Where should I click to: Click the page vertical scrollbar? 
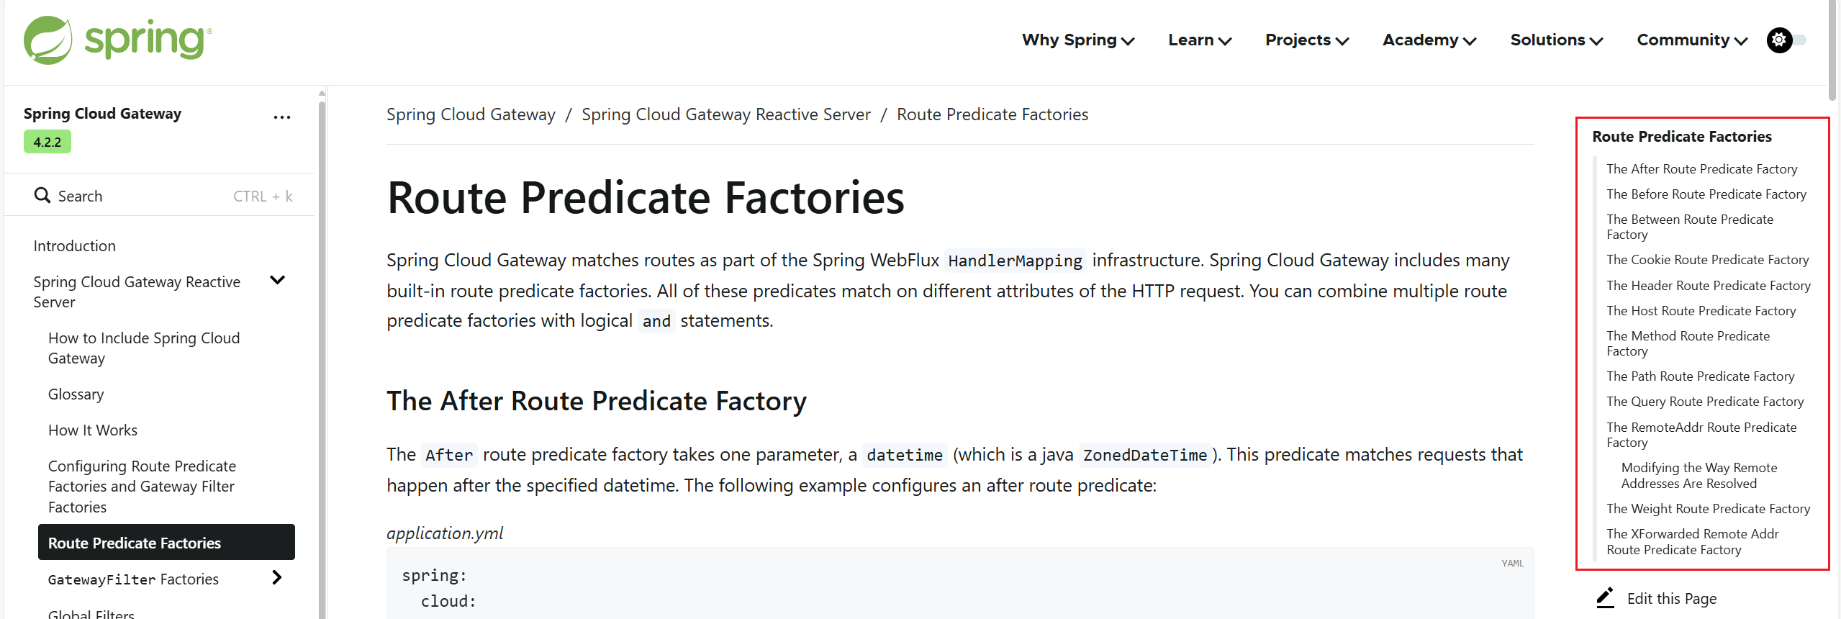click(x=1834, y=50)
